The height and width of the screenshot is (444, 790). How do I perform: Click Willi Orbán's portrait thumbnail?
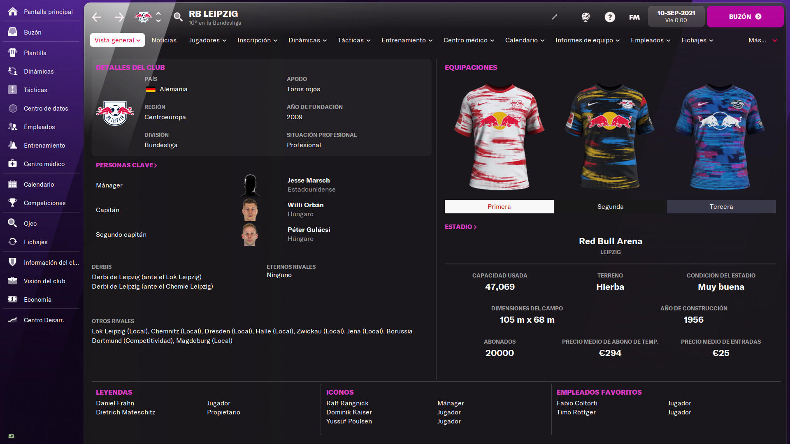250,210
